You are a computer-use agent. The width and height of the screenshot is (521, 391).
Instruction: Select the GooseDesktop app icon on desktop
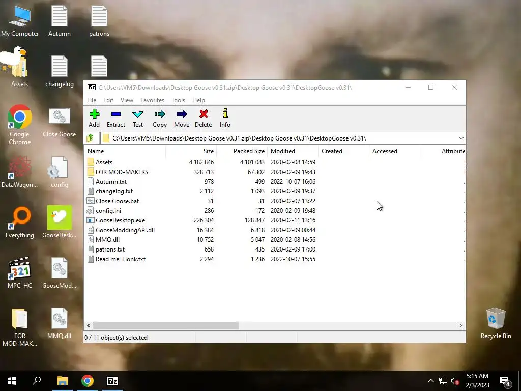click(x=60, y=222)
